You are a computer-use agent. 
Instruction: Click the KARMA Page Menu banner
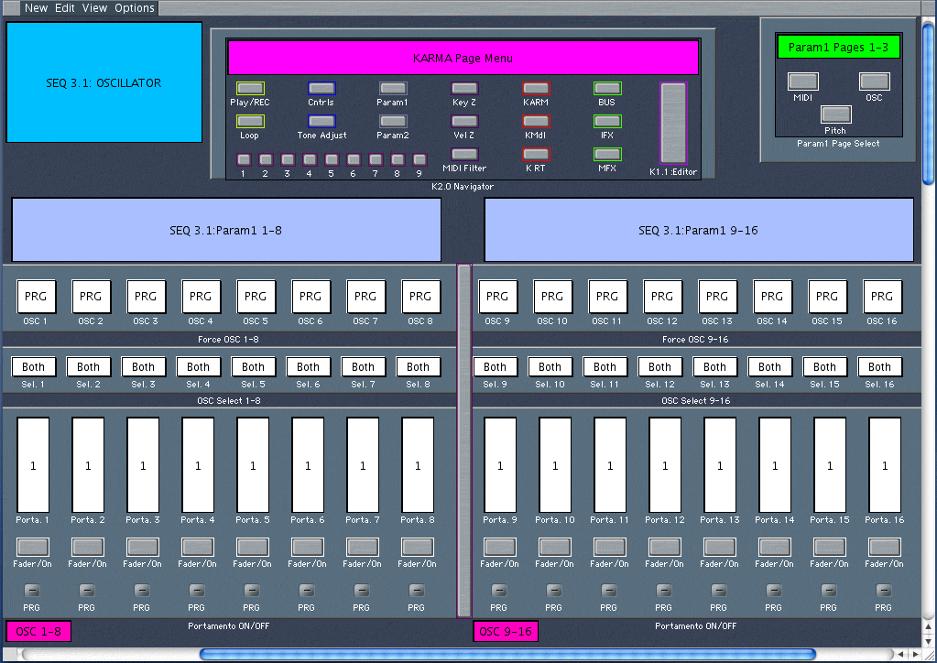click(x=463, y=59)
